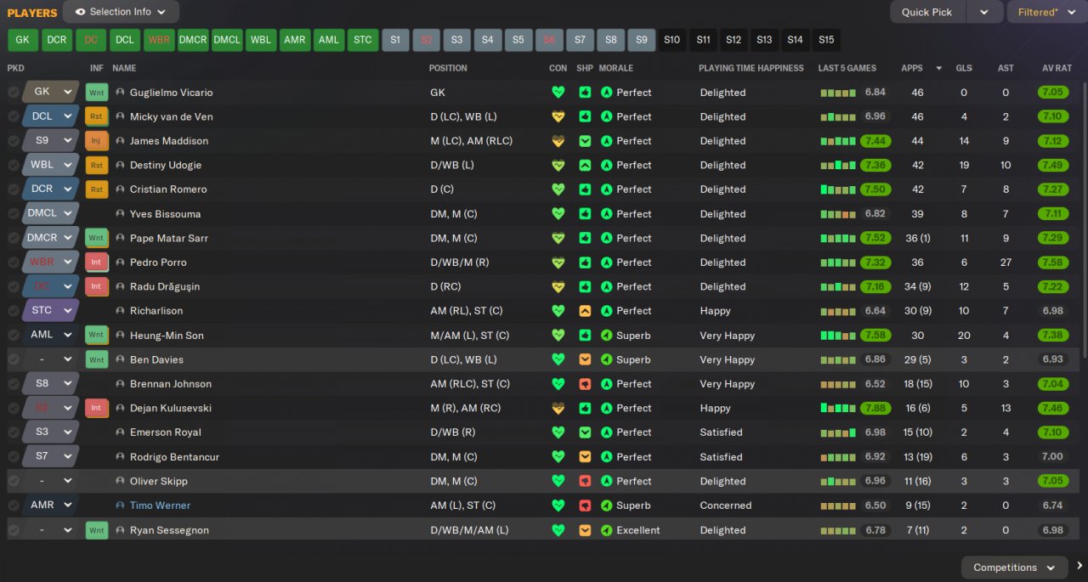Image resolution: width=1088 pixels, height=582 pixels.
Task: Click the sharpness icon for Richarlison
Action: coord(585,311)
